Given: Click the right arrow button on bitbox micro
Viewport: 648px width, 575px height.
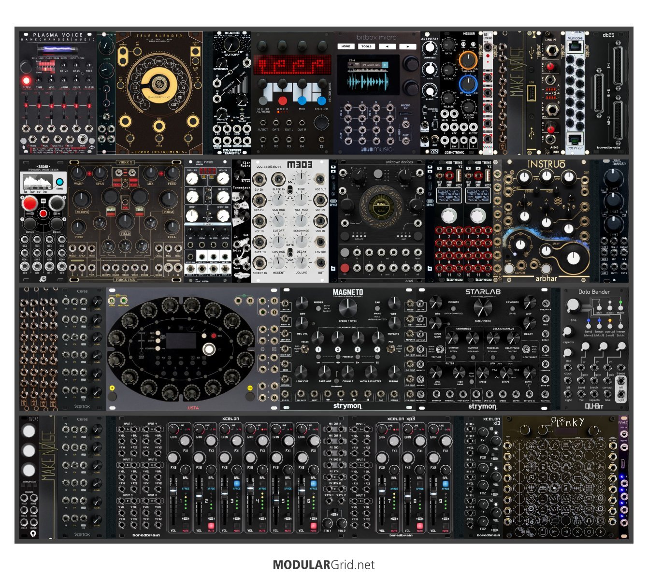Looking at the screenshot, I should 407,46.
